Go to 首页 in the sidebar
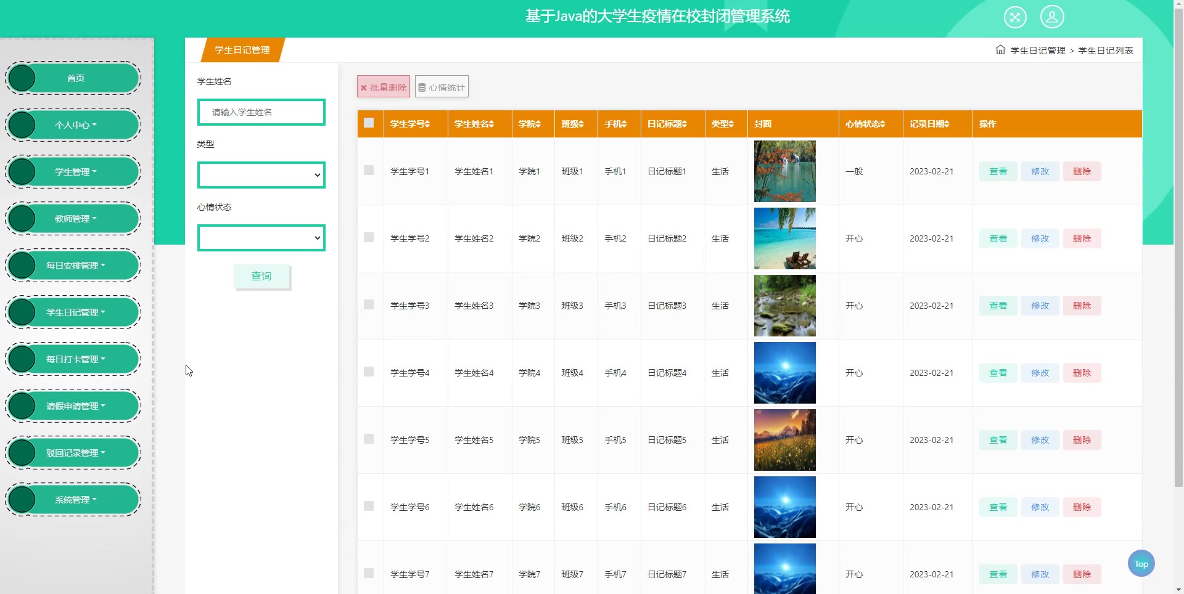 [75, 78]
